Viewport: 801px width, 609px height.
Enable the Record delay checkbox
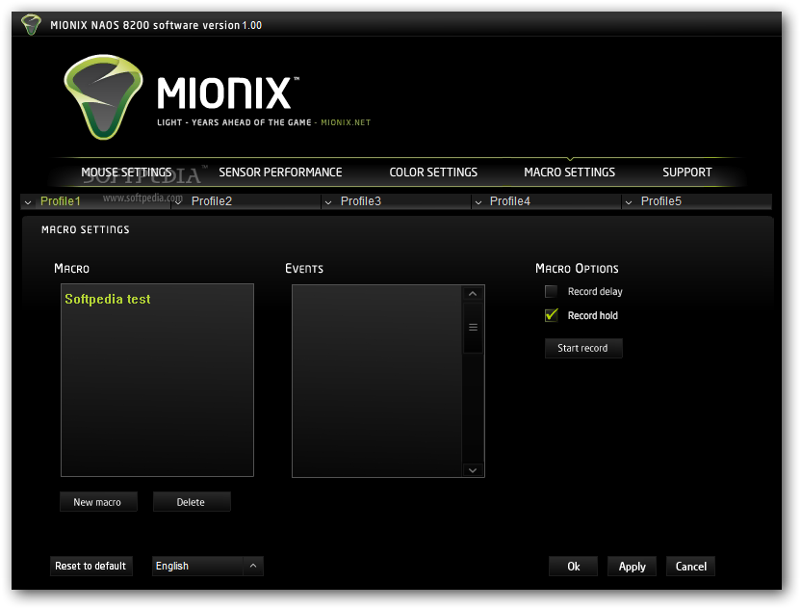552,291
